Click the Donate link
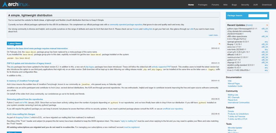The image size is (276, 133). pos(231,111)
